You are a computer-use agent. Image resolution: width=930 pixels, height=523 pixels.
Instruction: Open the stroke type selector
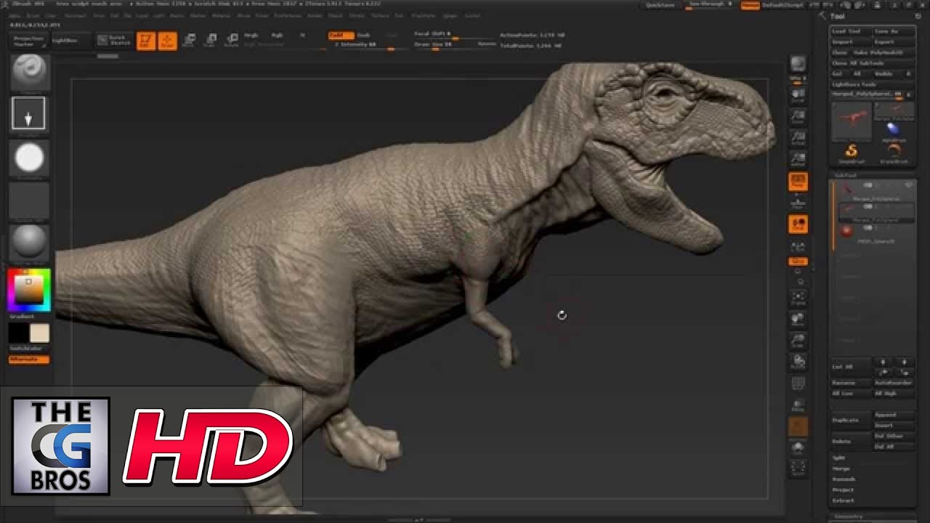[x=29, y=113]
